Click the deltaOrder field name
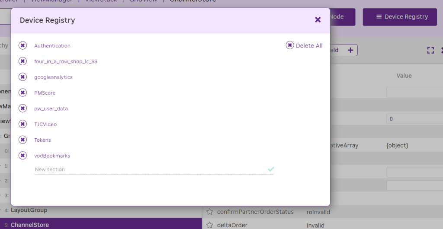Viewport: 443px width, 229px height. pos(232,225)
